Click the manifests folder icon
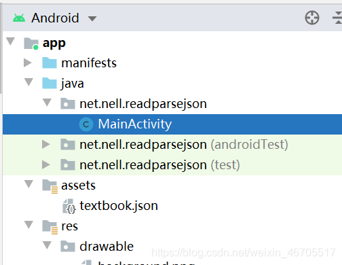Viewport: 342px width, 265px height. point(50,63)
